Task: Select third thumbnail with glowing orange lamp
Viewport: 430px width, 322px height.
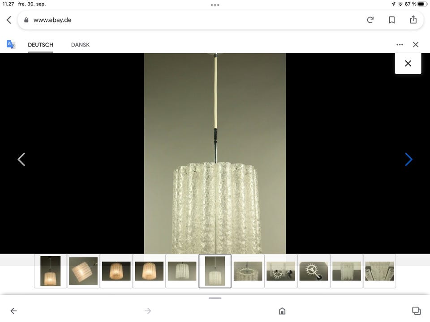Action: 116,271
